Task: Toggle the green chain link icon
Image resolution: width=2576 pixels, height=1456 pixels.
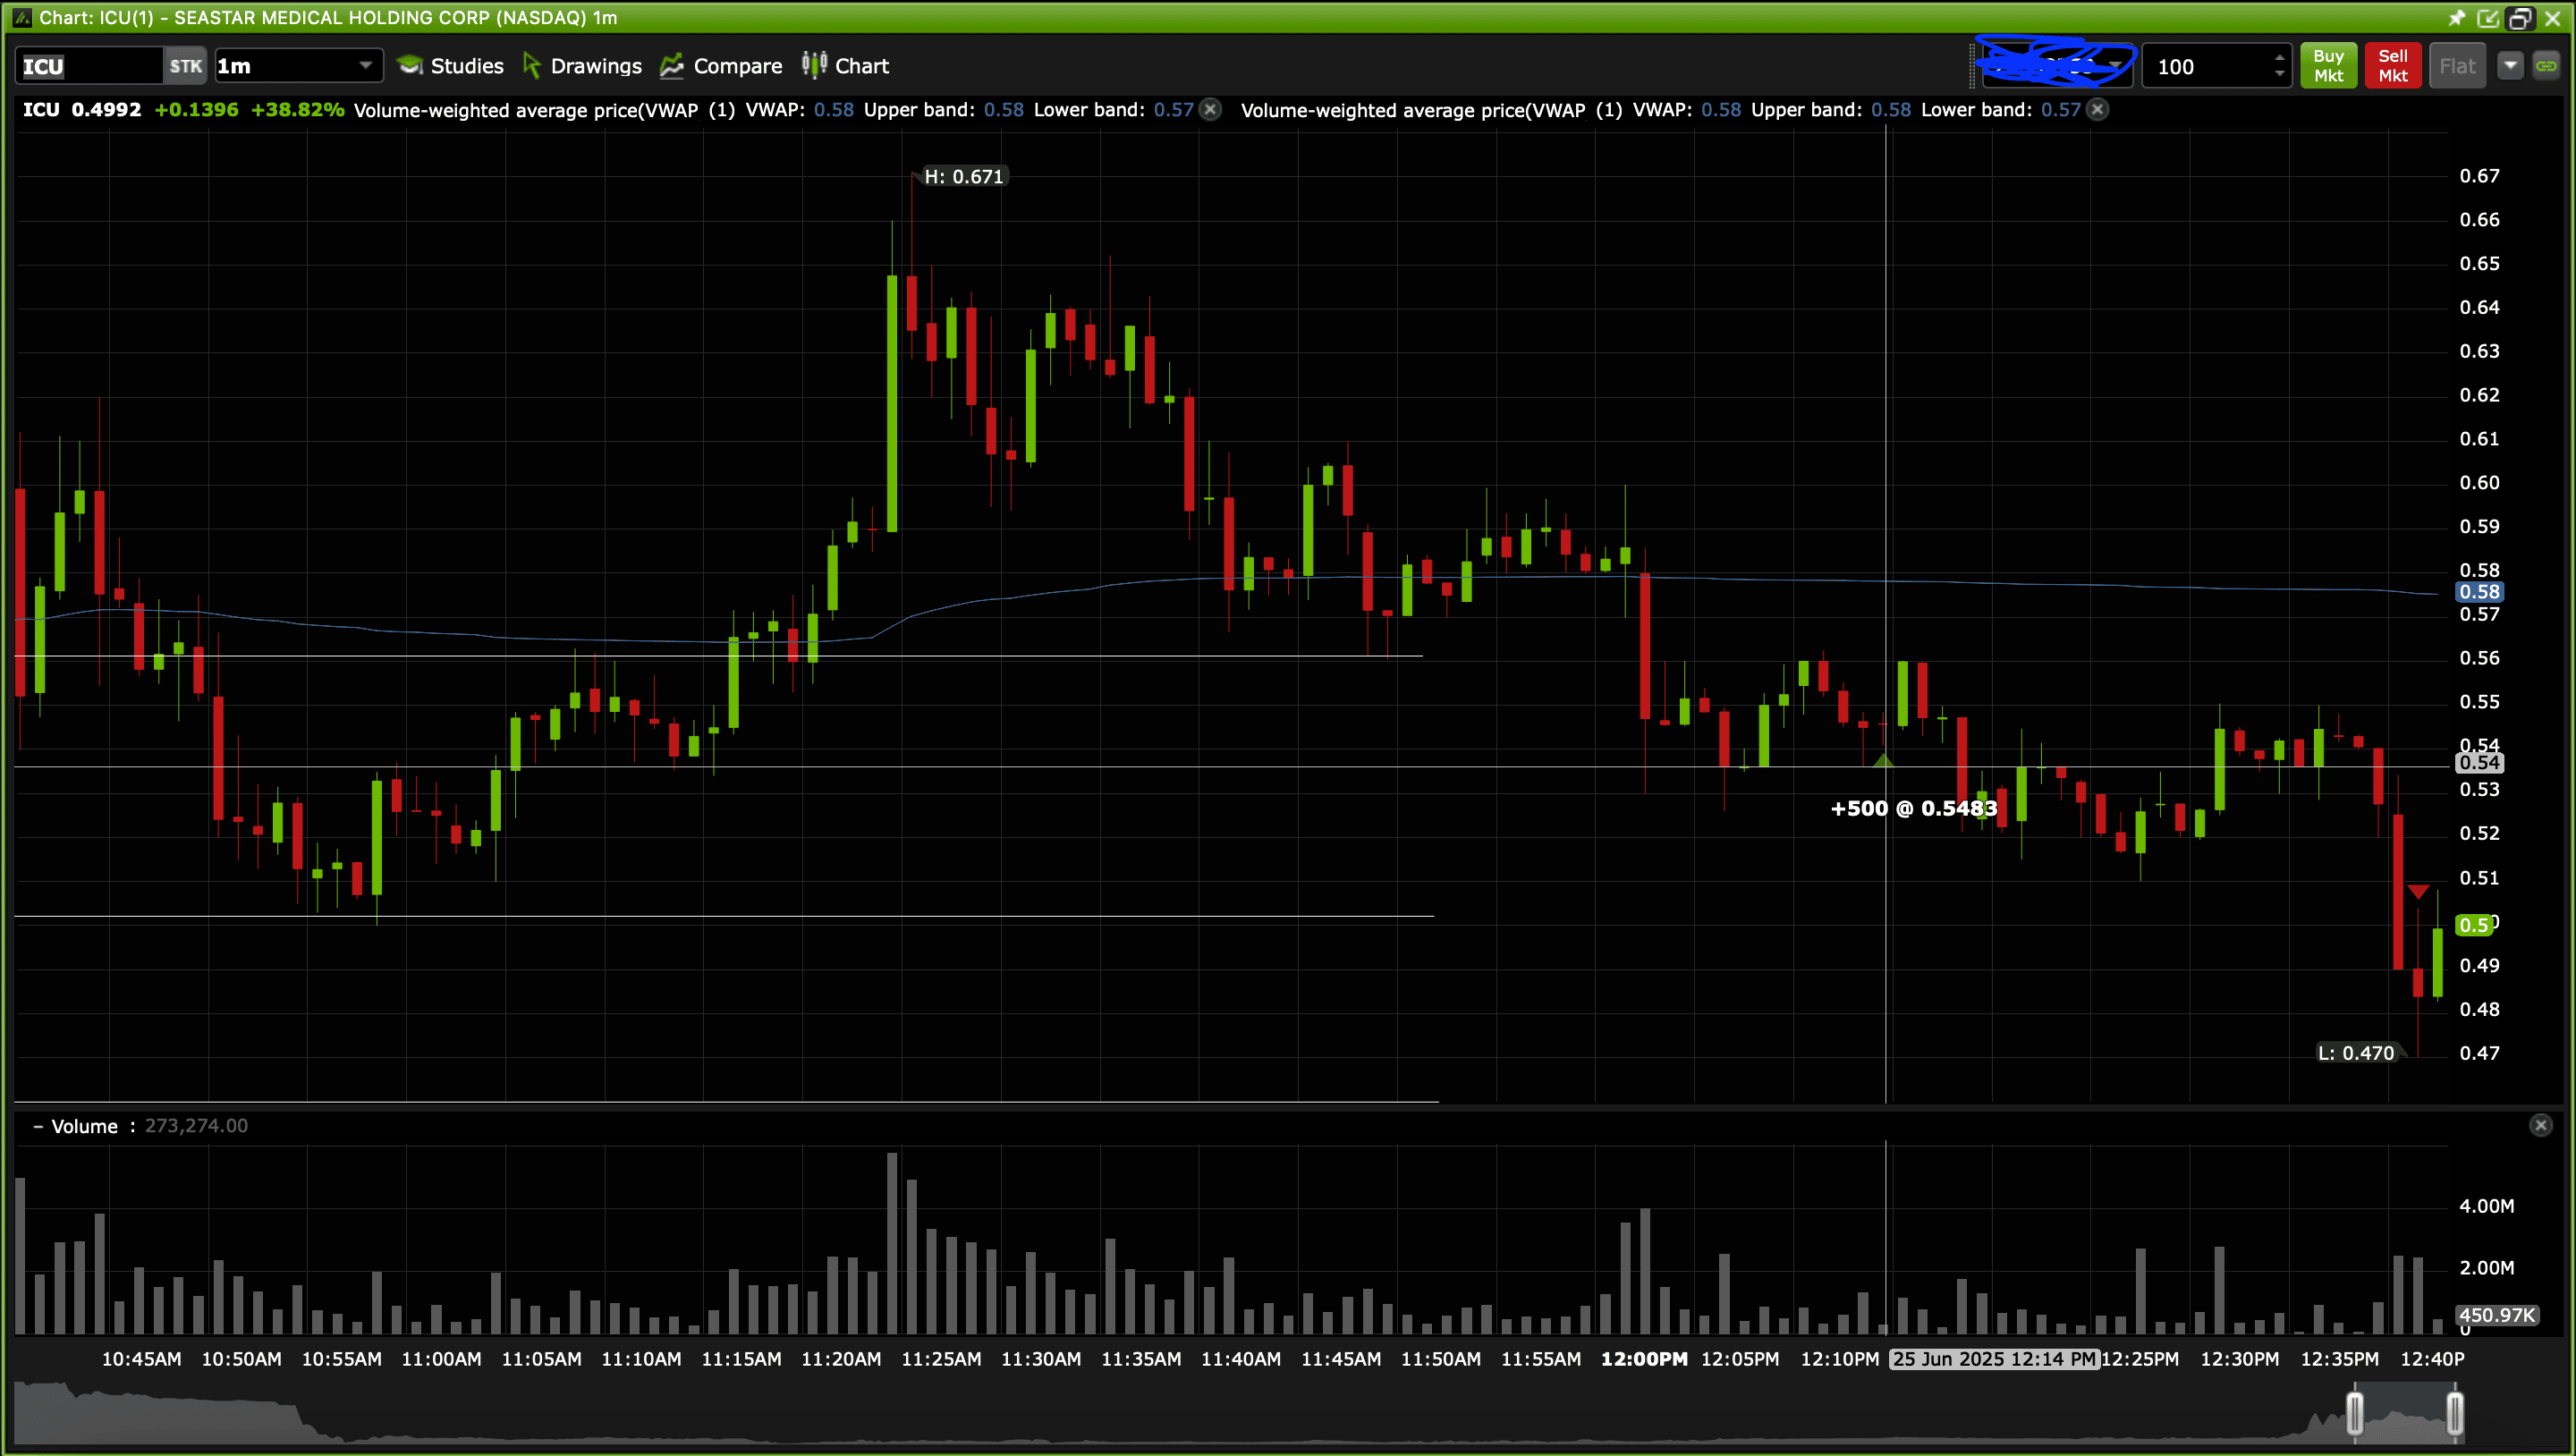Action: click(x=2546, y=66)
